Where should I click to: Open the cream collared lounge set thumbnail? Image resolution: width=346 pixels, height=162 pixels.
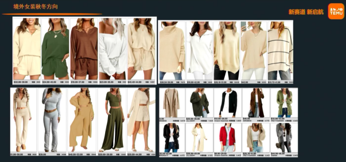(x=27, y=49)
